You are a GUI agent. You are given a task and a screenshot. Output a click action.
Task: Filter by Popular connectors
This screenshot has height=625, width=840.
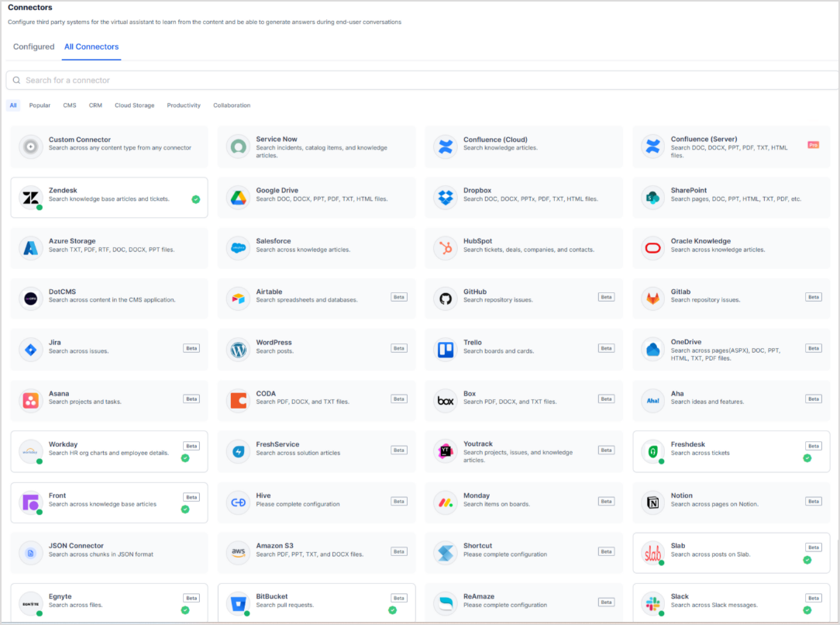(x=40, y=105)
